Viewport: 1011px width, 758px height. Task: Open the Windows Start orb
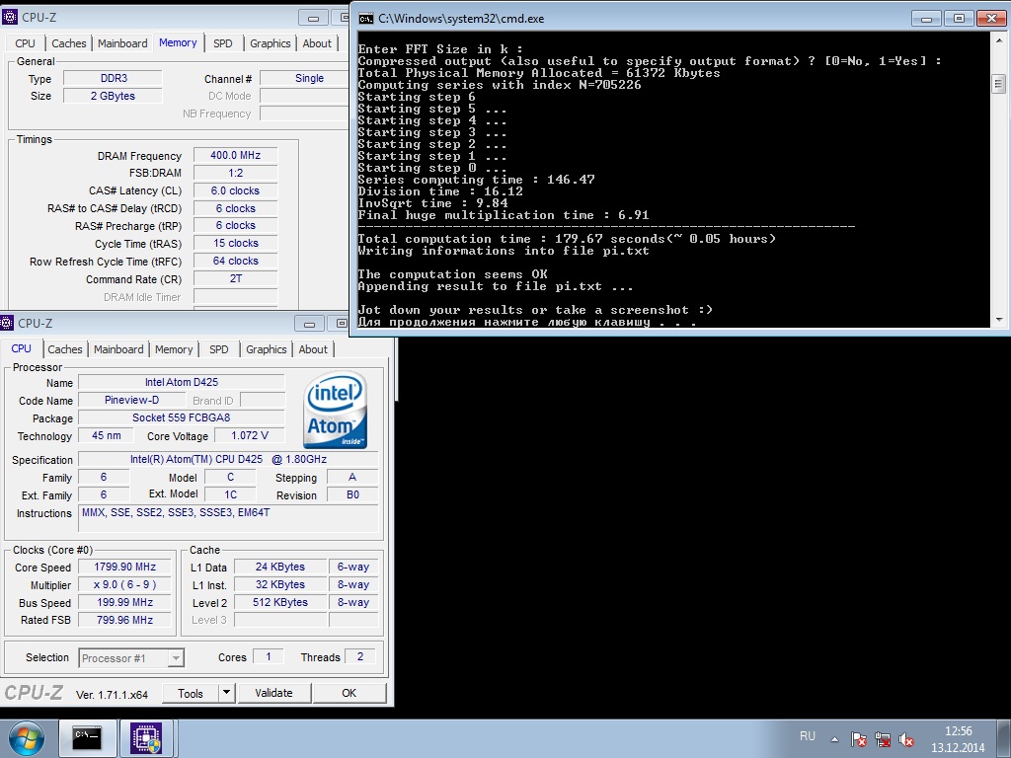coord(27,738)
